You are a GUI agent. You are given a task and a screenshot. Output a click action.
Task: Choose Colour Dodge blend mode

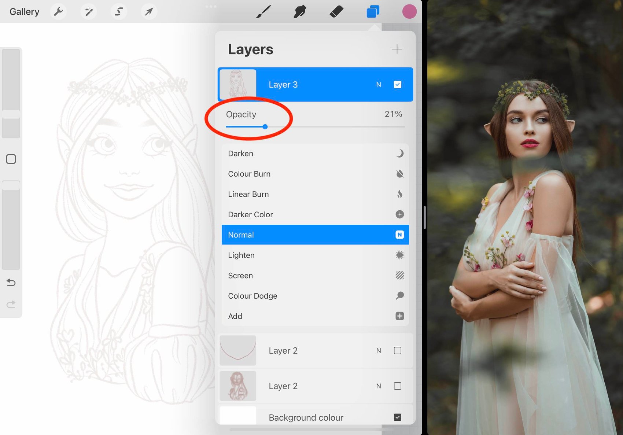coord(315,296)
